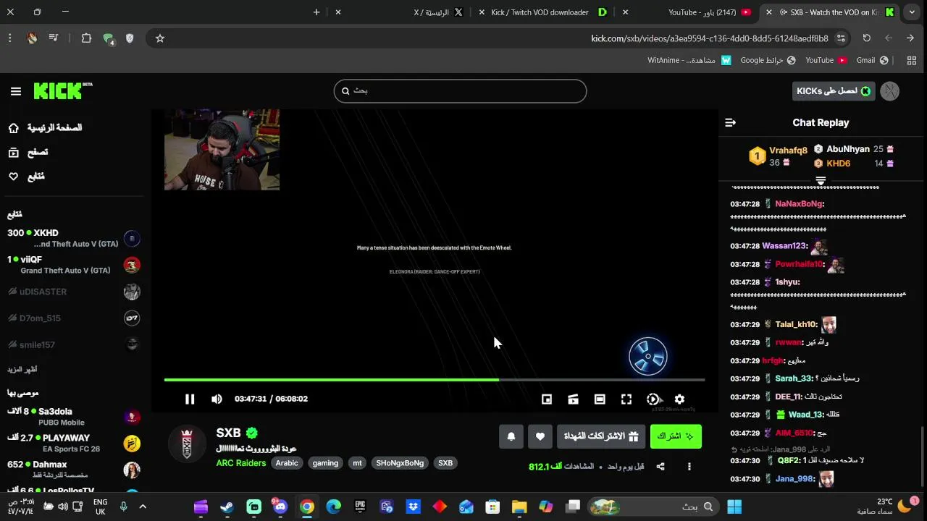Screen dimensions: 927x521
Task: Collapse the Chat Replay panel
Action: 730,123
